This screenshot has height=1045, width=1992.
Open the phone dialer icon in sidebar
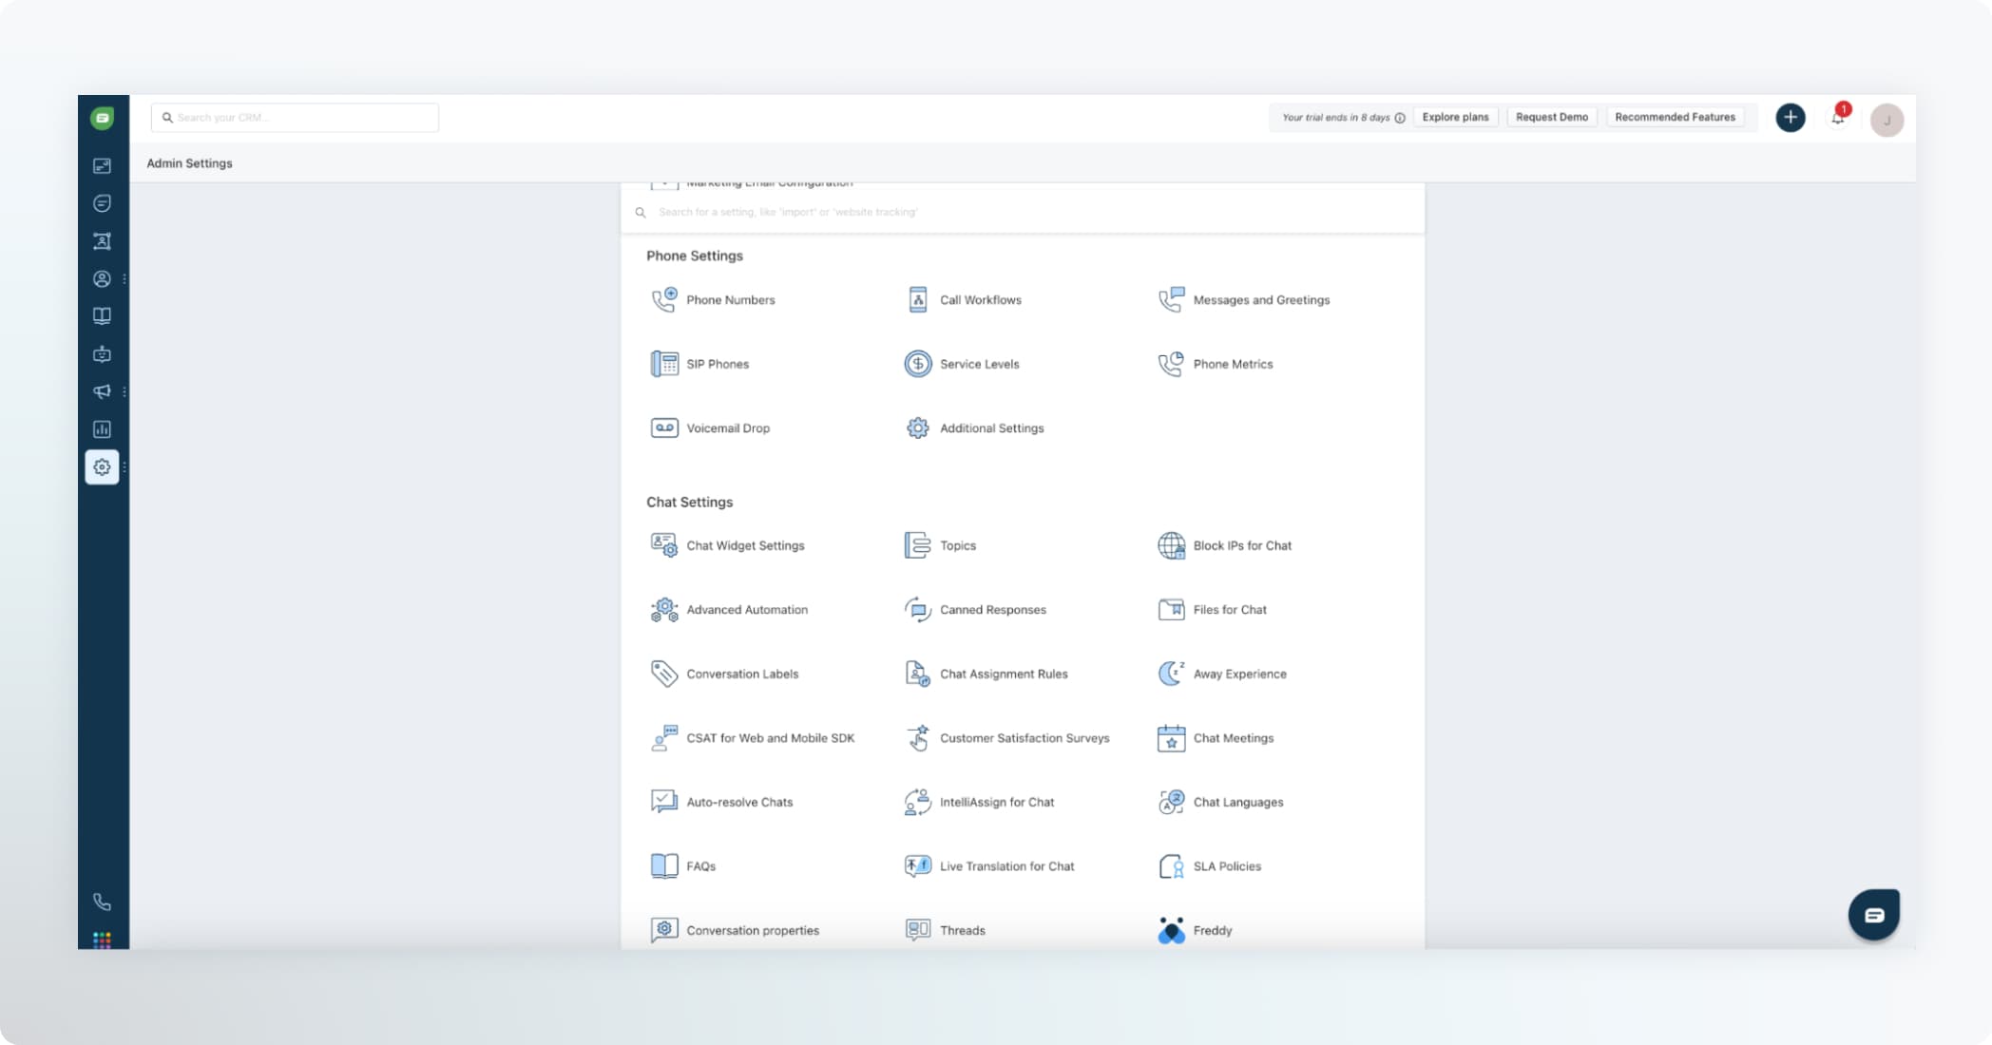(x=102, y=902)
